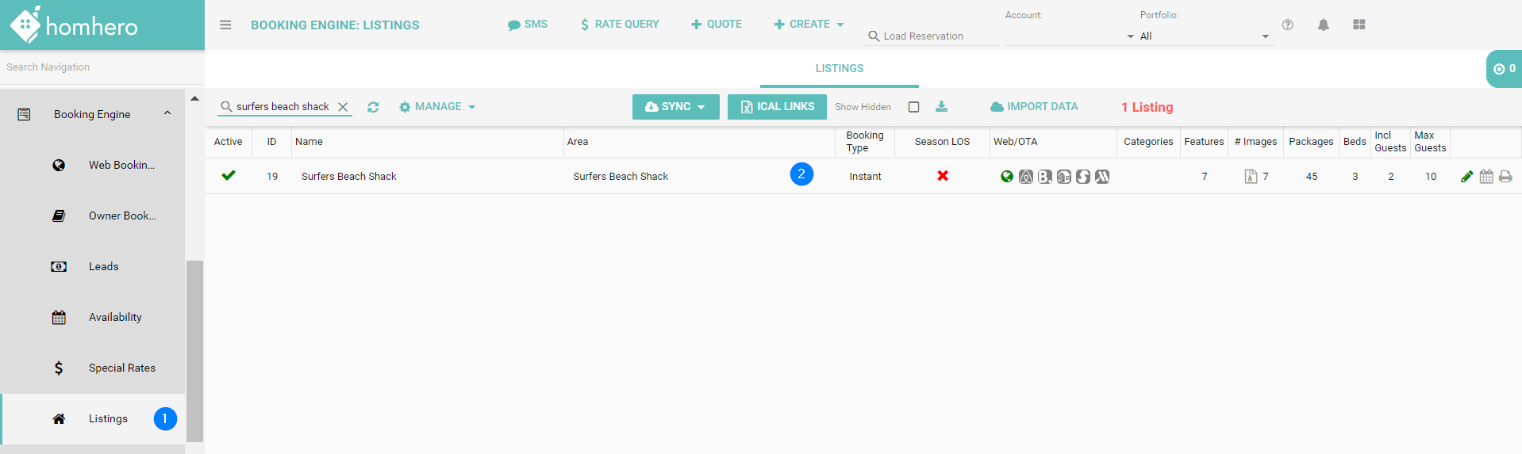Open calendar icon for Surfers Beach Shack
Viewport: 1522px width, 454px height.
[x=1486, y=177]
